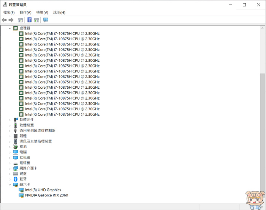
Task: Expand the 滑鼠及其他指標裝置 node
Action: [9, 142]
